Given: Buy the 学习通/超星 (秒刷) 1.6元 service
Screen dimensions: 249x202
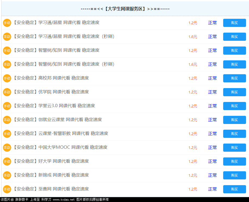Looking at the screenshot, I should tap(234, 37).
